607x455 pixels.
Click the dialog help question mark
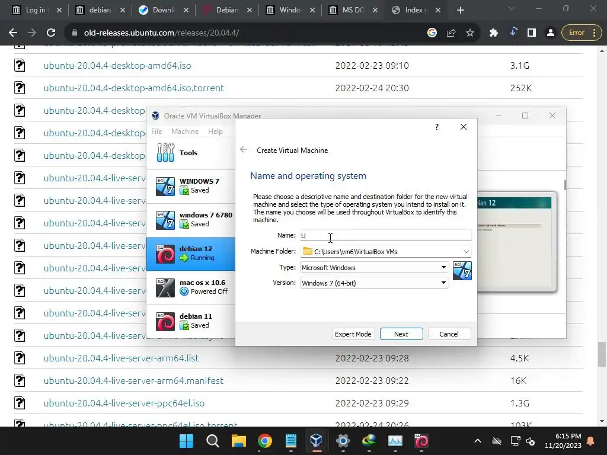(437, 127)
